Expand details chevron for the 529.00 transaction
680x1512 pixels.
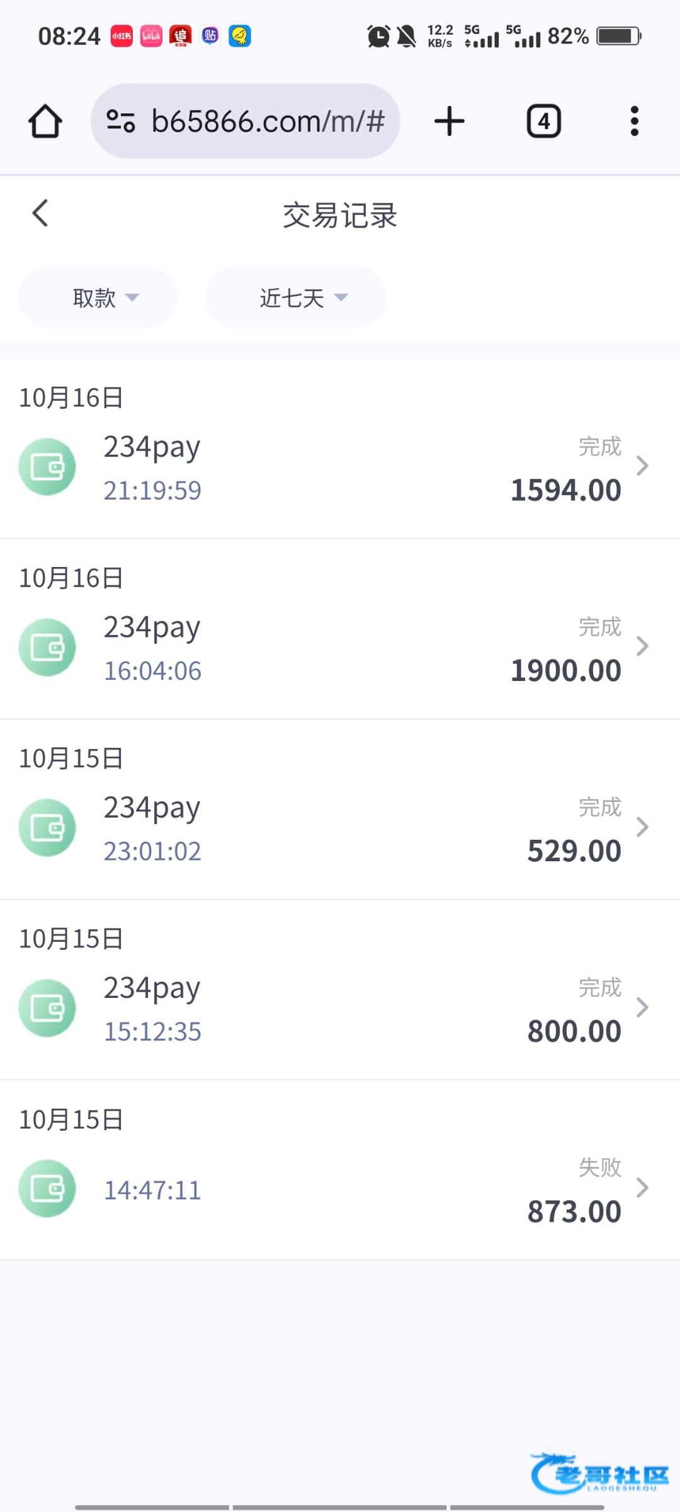642,827
